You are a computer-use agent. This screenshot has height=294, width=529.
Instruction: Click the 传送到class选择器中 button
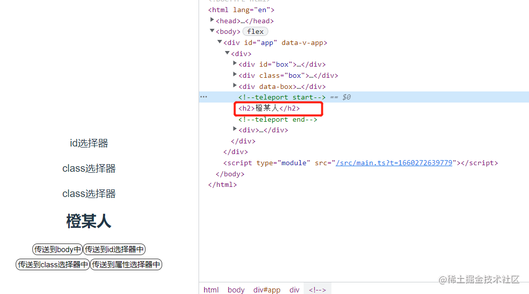[x=53, y=264]
